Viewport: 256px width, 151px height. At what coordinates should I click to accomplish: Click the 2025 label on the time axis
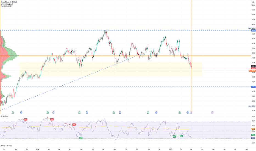click(x=171, y=149)
